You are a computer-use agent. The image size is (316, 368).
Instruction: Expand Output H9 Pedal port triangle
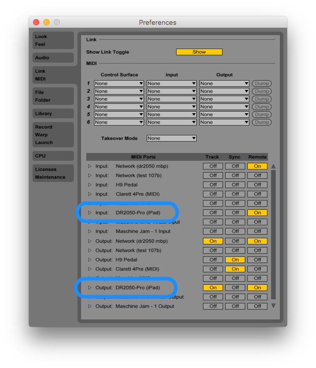tap(90, 260)
